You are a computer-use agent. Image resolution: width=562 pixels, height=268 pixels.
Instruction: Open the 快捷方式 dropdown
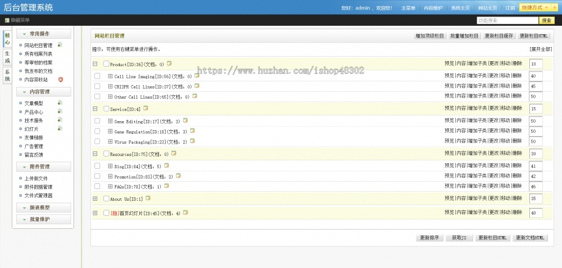[x=536, y=7]
